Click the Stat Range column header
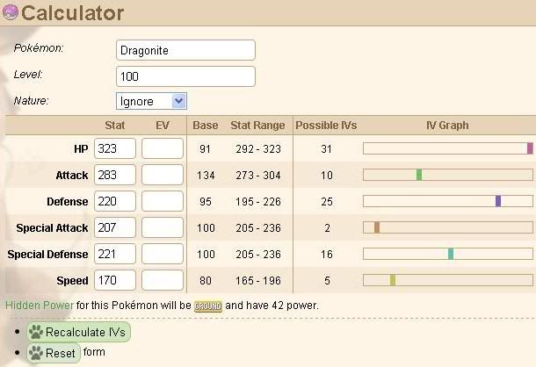The width and height of the screenshot is (536, 367). coord(257,126)
